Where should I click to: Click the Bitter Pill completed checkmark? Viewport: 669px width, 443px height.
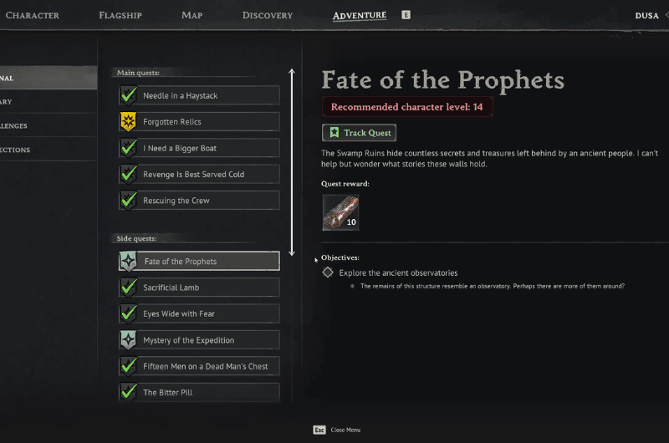pyautogui.click(x=128, y=392)
